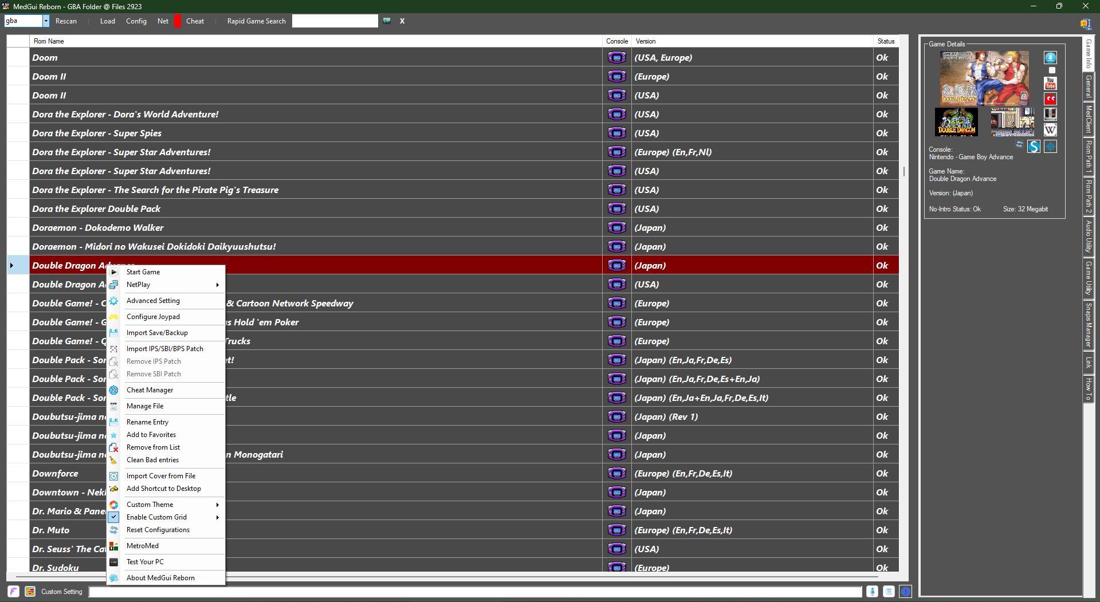Click the Load button
This screenshot has height=602, width=1100.
coord(107,21)
